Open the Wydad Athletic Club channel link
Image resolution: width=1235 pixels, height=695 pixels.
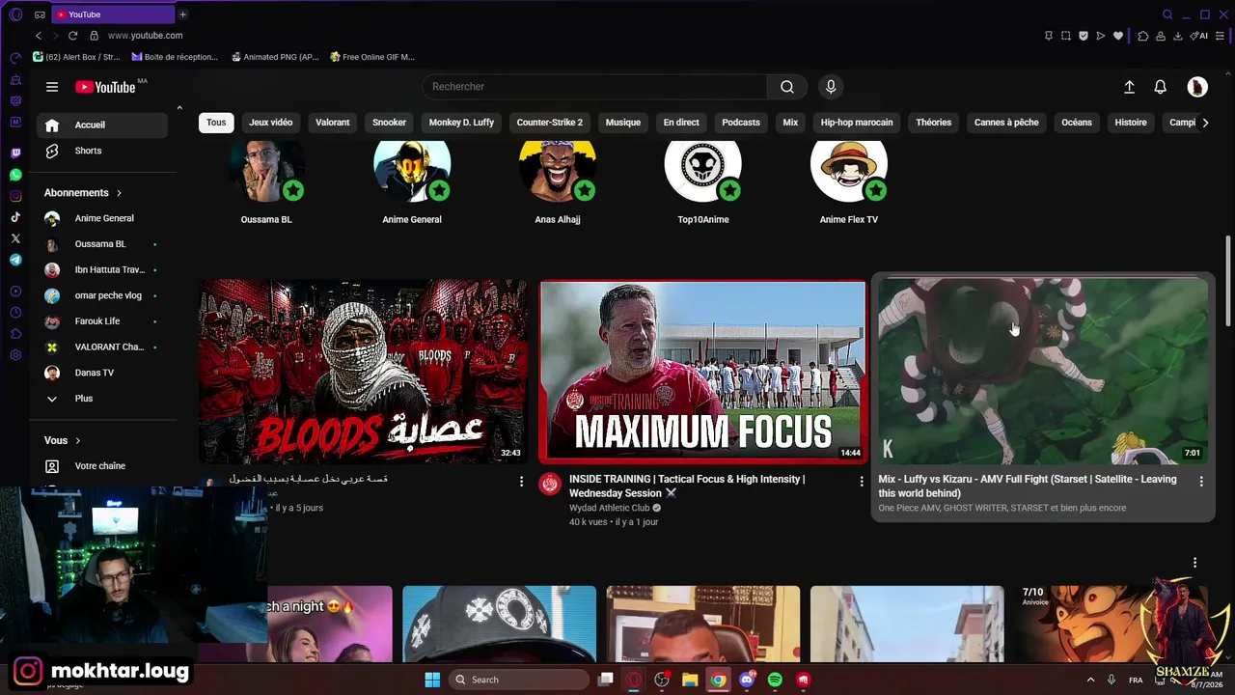click(x=610, y=508)
